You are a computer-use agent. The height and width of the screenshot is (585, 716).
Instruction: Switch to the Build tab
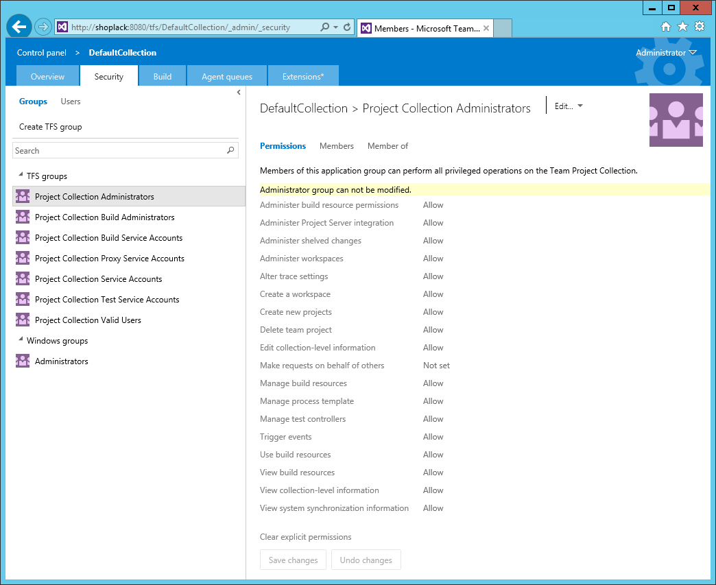[163, 77]
